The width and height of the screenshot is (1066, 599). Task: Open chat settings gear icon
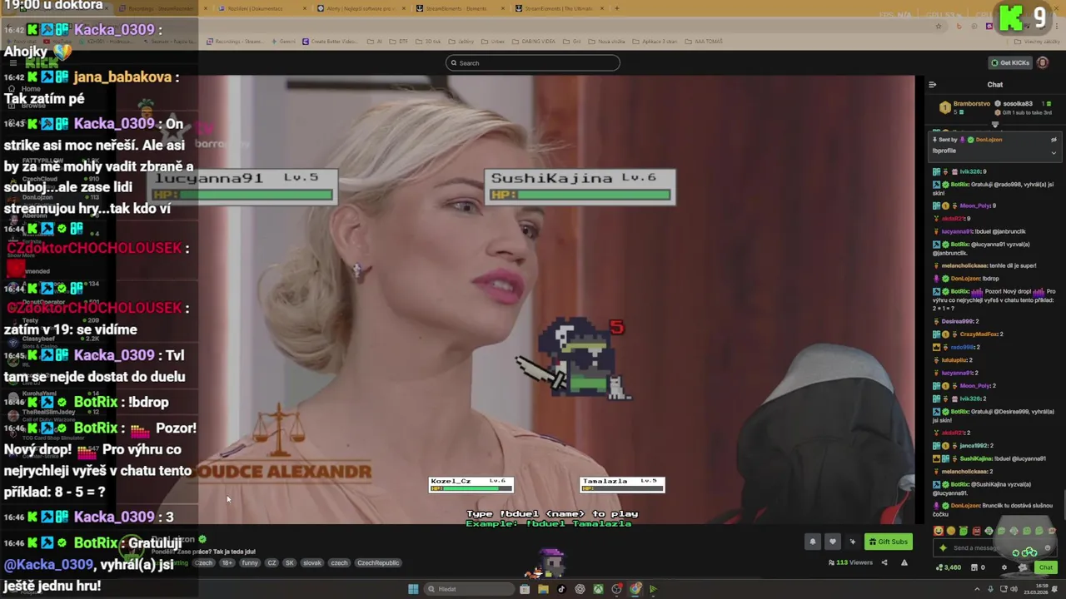[1004, 567]
